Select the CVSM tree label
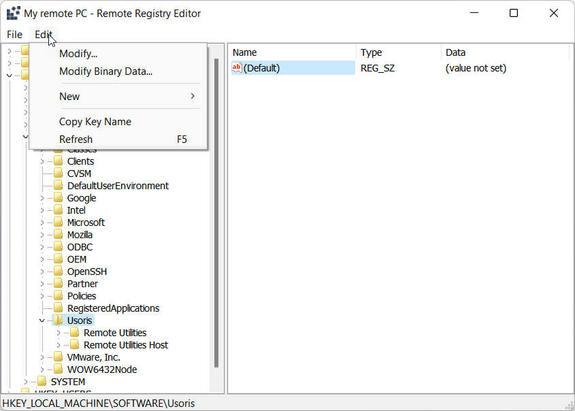 tap(79, 174)
